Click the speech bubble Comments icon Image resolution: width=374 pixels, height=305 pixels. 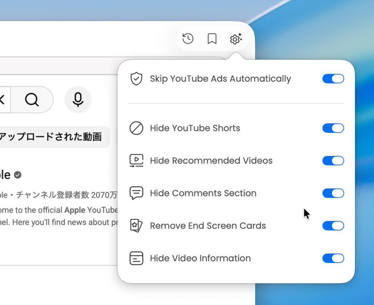136,193
